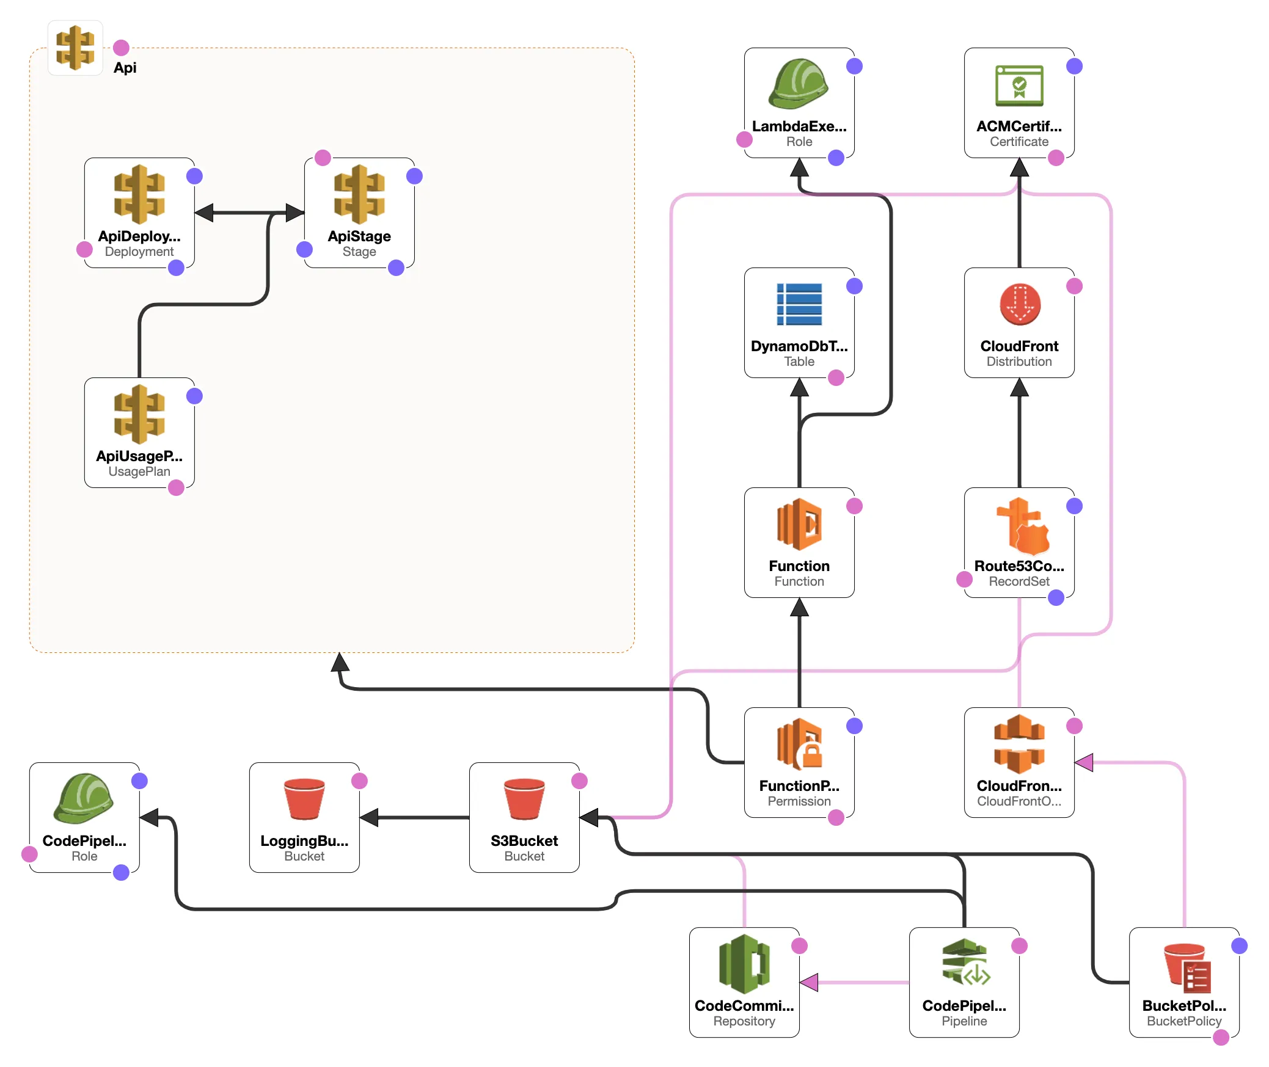Image resolution: width=1269 pixels, height=1067 pixels.
Task: Click the "Api" group label
Action: [x=125, y=68]
